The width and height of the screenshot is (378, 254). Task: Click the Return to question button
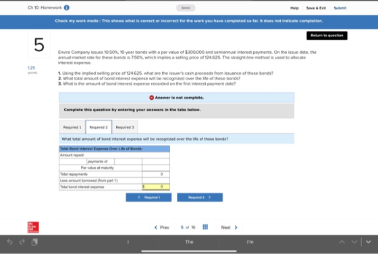click(x=327, y=36)
